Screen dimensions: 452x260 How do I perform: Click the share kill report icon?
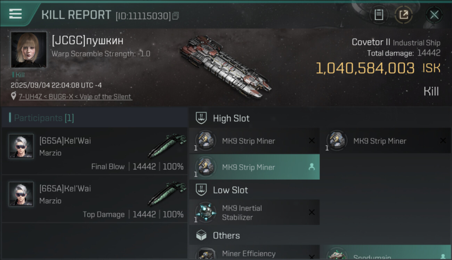(404, 15)
